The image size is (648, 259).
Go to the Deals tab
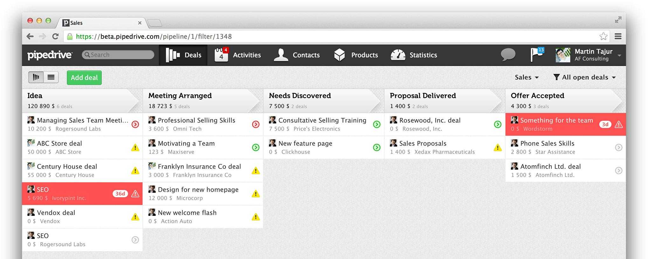tap(183, 55)
